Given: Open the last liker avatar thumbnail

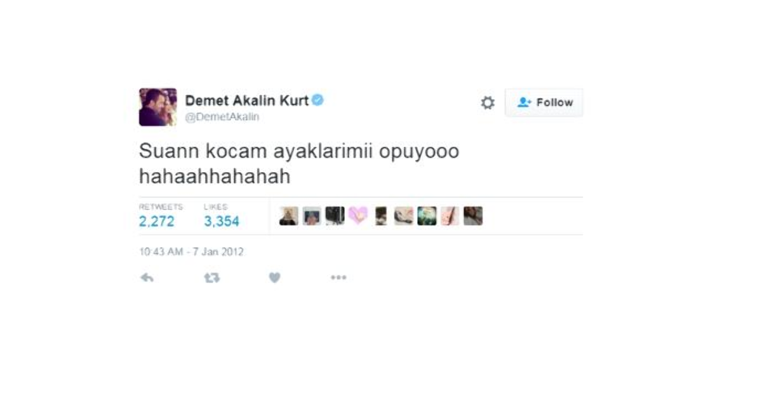Looking at the screenshot, I should [x=473, y=216].
